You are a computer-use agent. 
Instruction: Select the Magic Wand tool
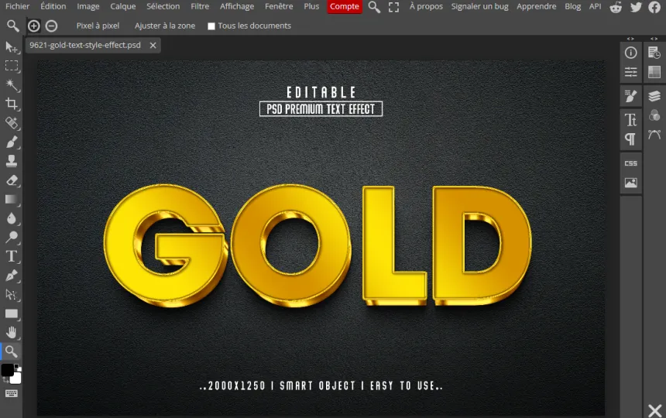coord(12,85)
